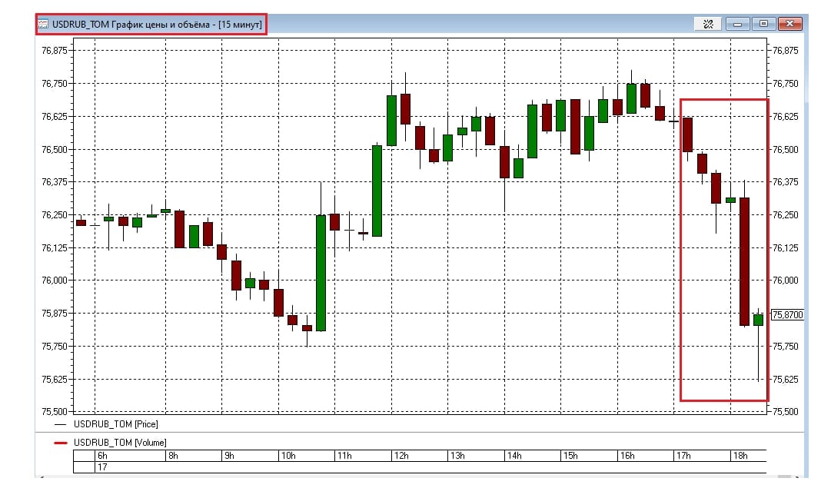Click the 18h time axis label

click(x=740, y=456)
